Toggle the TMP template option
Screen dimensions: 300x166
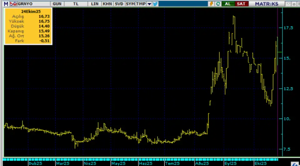(x=141, y=4)
